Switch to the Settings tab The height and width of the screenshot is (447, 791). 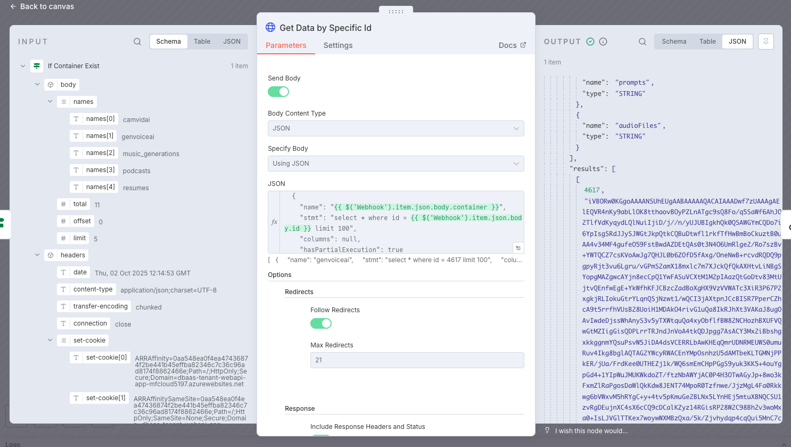(x=338, y=45)
